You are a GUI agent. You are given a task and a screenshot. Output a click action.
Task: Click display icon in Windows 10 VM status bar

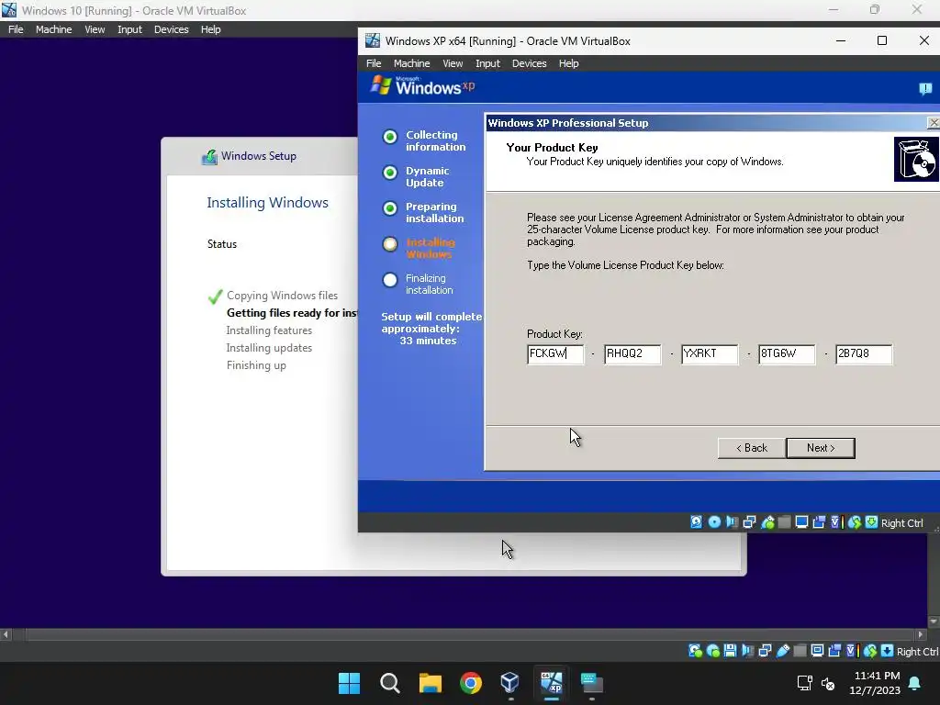coord(817,651)
